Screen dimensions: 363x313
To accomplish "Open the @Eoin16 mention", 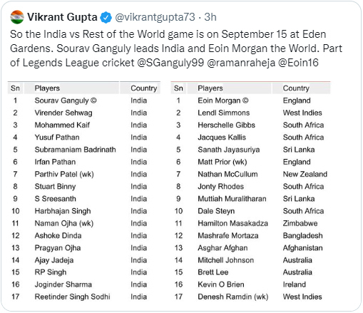I will point(298,63).
